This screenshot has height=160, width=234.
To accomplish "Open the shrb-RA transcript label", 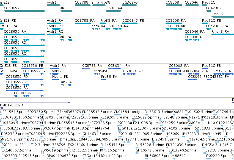I will point(99,26).
